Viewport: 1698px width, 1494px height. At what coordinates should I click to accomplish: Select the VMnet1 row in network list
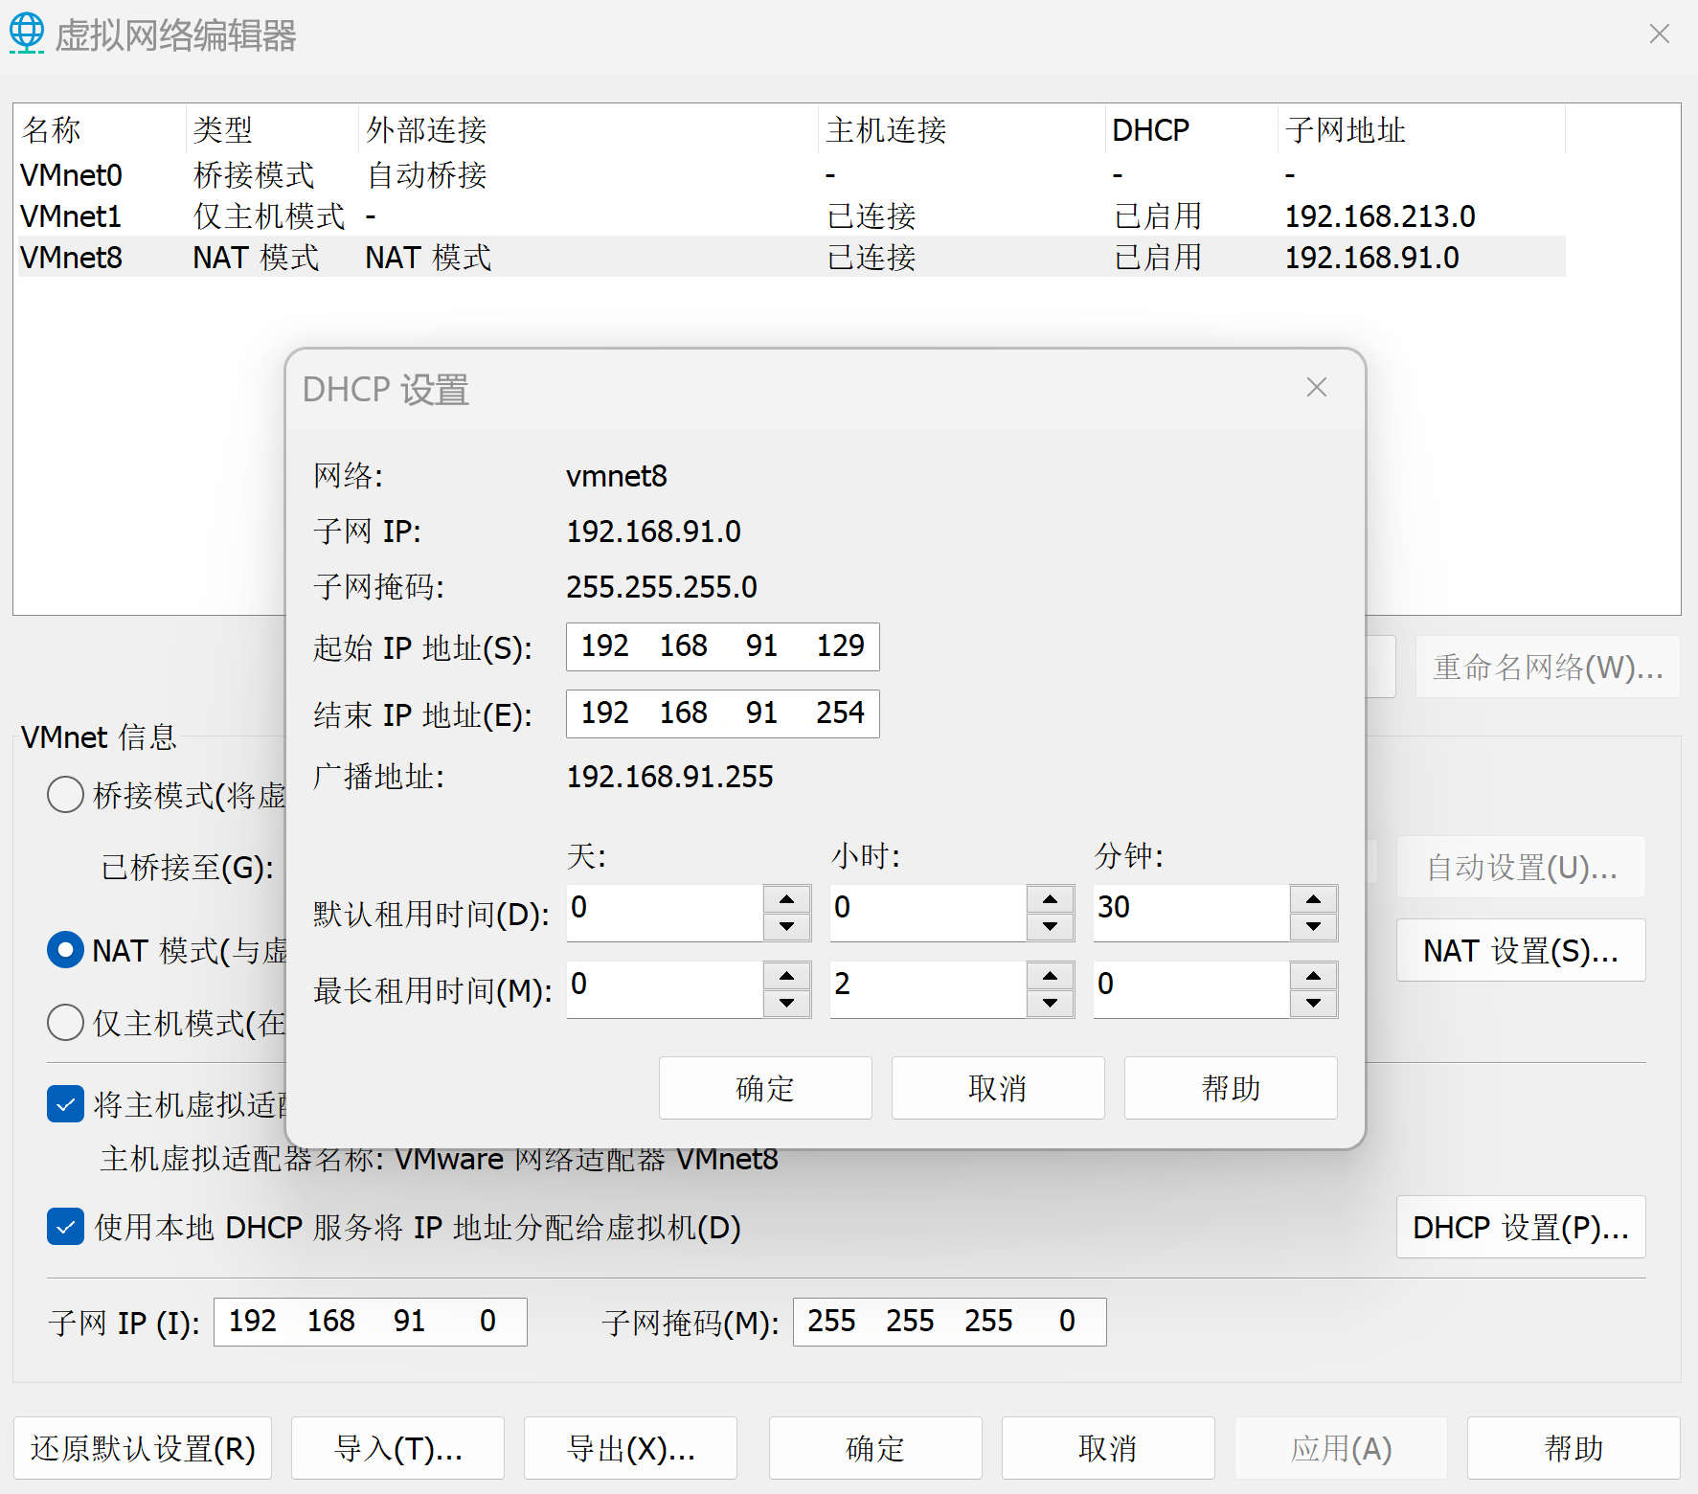point(792,216)
